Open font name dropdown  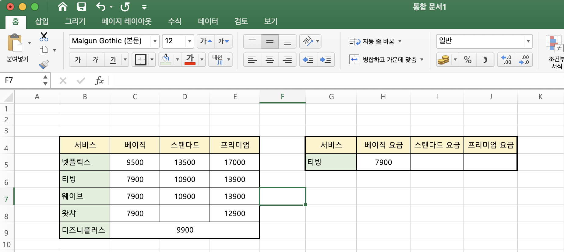coord(155,41)
